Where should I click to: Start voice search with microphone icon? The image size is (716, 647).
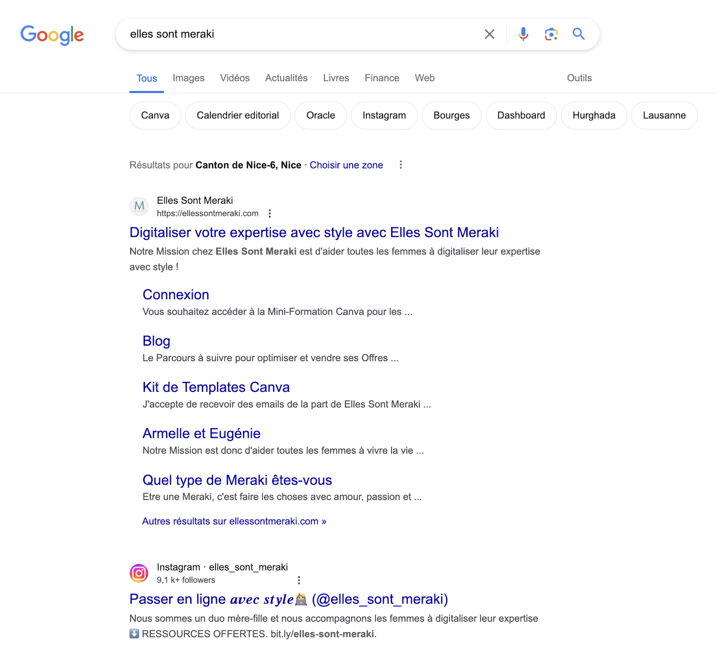point(523,34)
